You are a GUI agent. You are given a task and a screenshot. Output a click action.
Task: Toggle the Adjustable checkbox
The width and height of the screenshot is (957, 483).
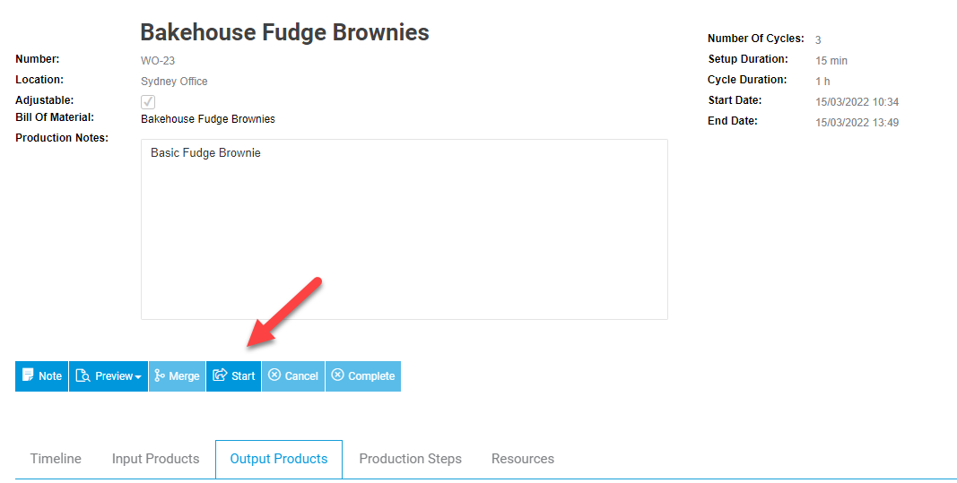click(x=148, y=101)
